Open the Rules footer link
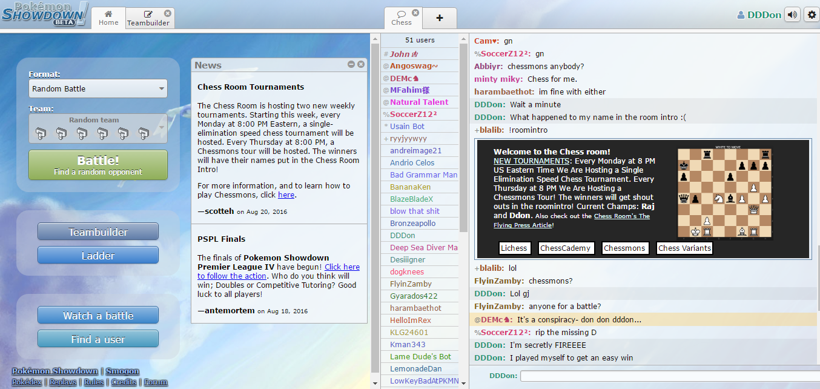This screenshot has width=820, height=389. [94, 382]
